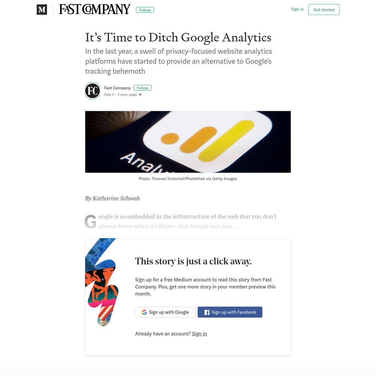Toggle Follow next to author name

(x=143, y=88)
